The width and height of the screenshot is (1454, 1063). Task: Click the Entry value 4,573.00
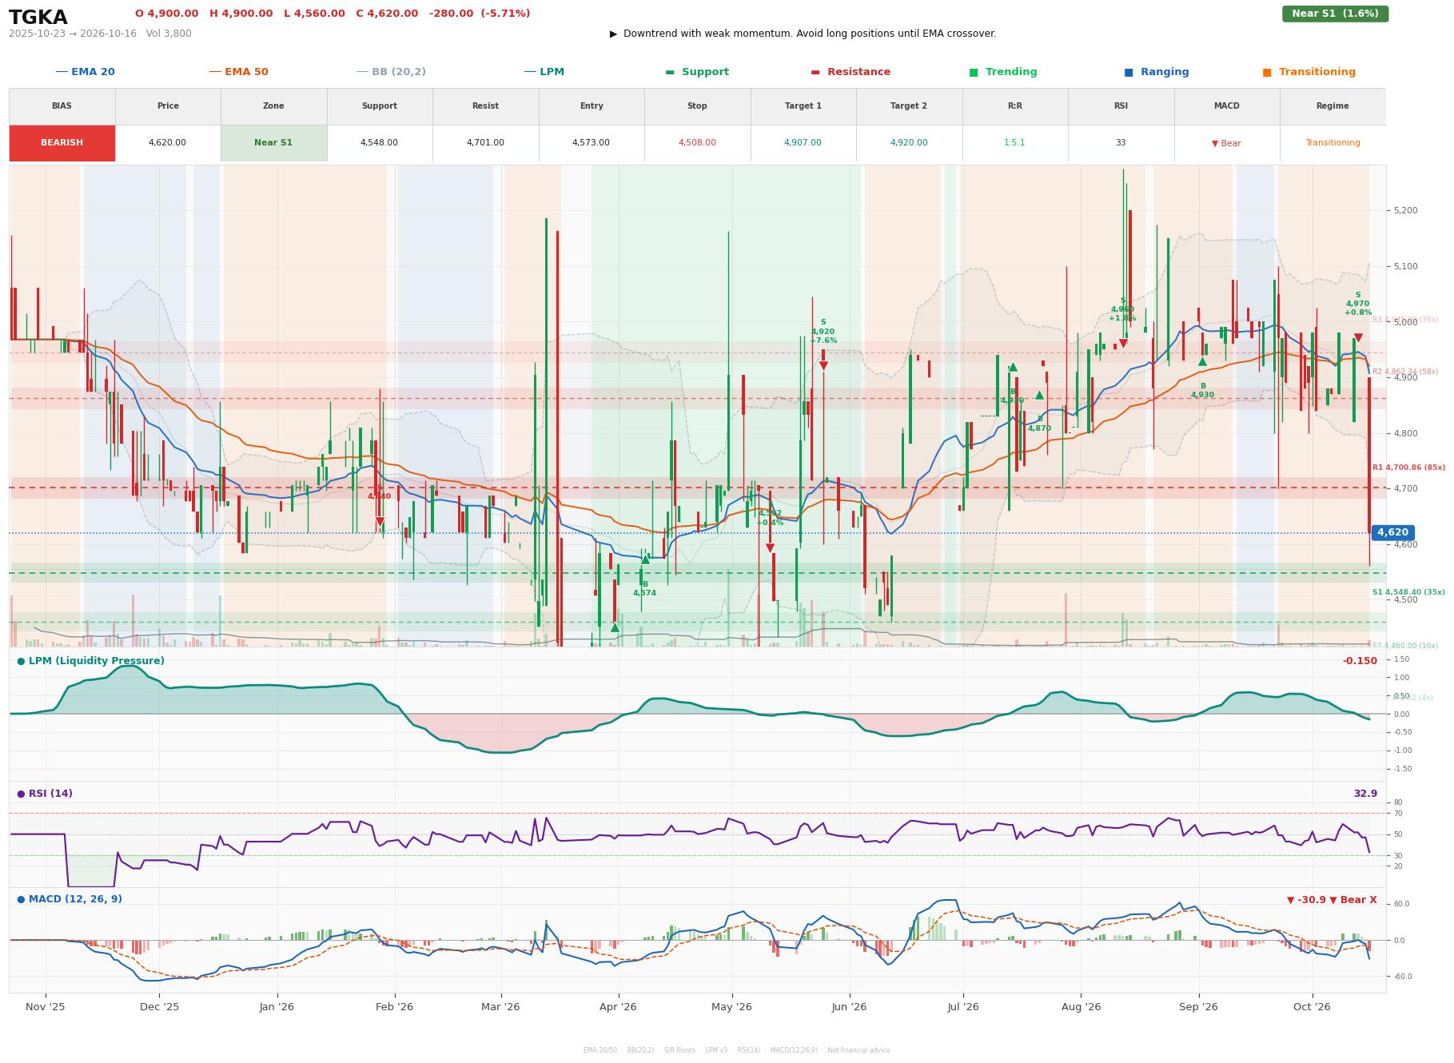(x=591, y=143)
